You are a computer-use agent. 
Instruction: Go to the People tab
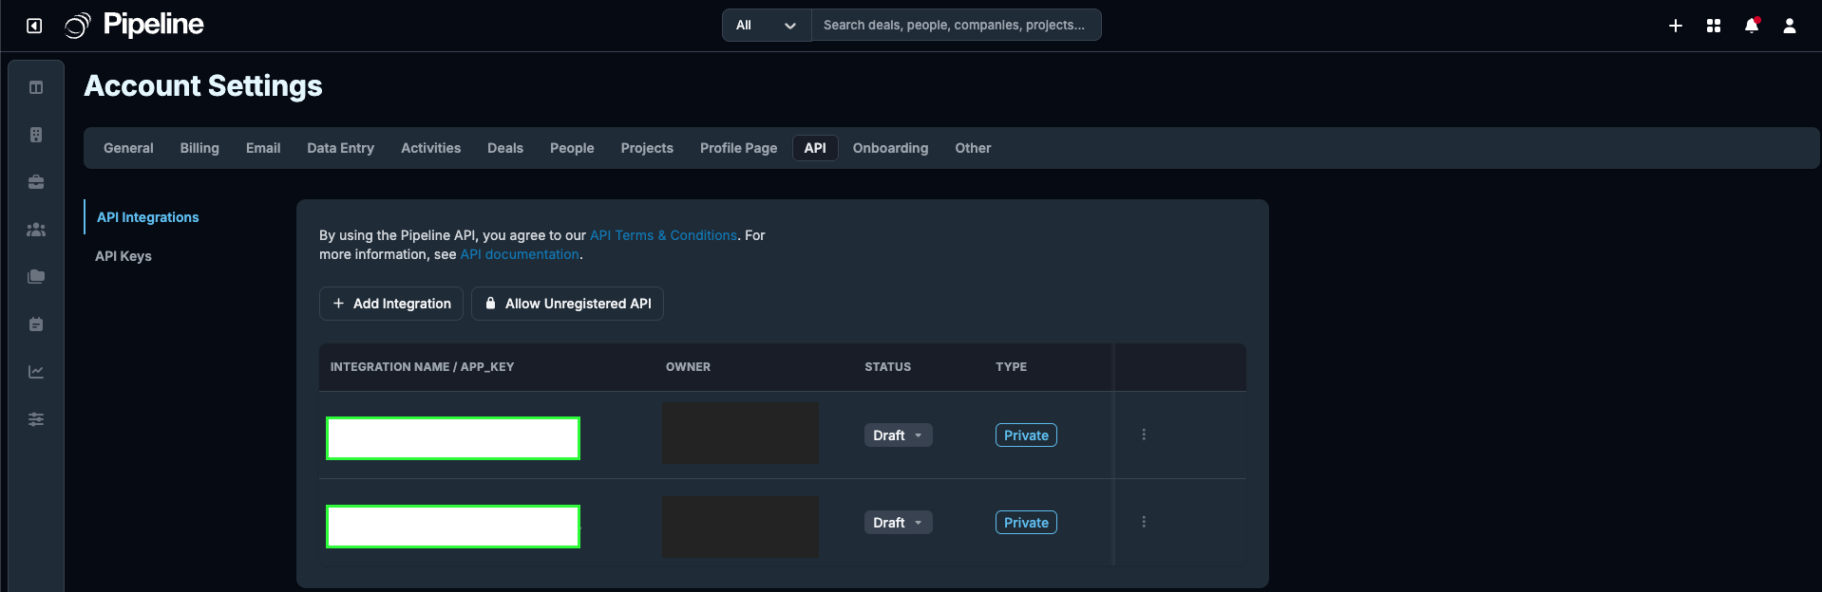(572, 148)
